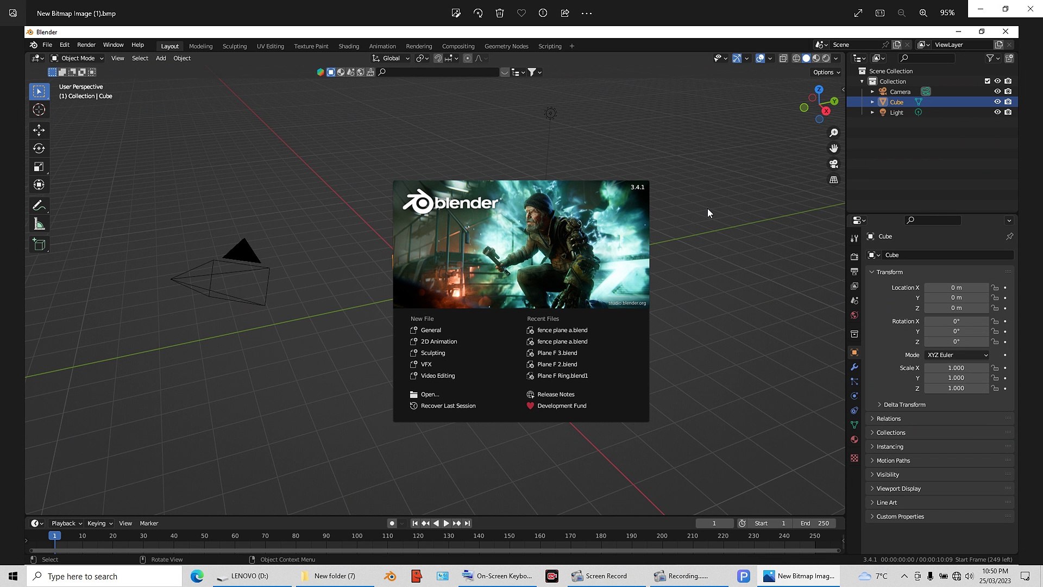Open the Material properties tab icon
The image size is (1043, 587).
pos(854,439)
